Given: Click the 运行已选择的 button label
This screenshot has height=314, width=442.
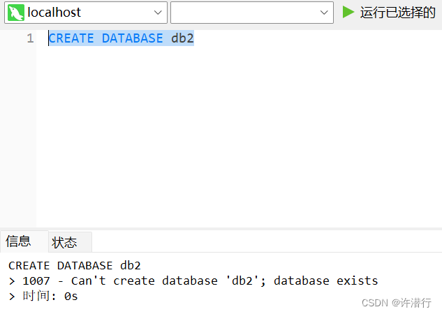Looking at the screenshot, I should tap(397, 13).
